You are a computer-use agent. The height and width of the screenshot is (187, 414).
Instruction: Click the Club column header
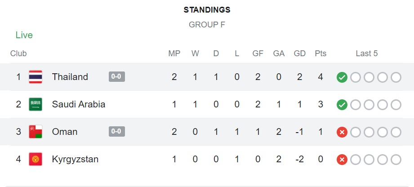click(x=18, y=53)
